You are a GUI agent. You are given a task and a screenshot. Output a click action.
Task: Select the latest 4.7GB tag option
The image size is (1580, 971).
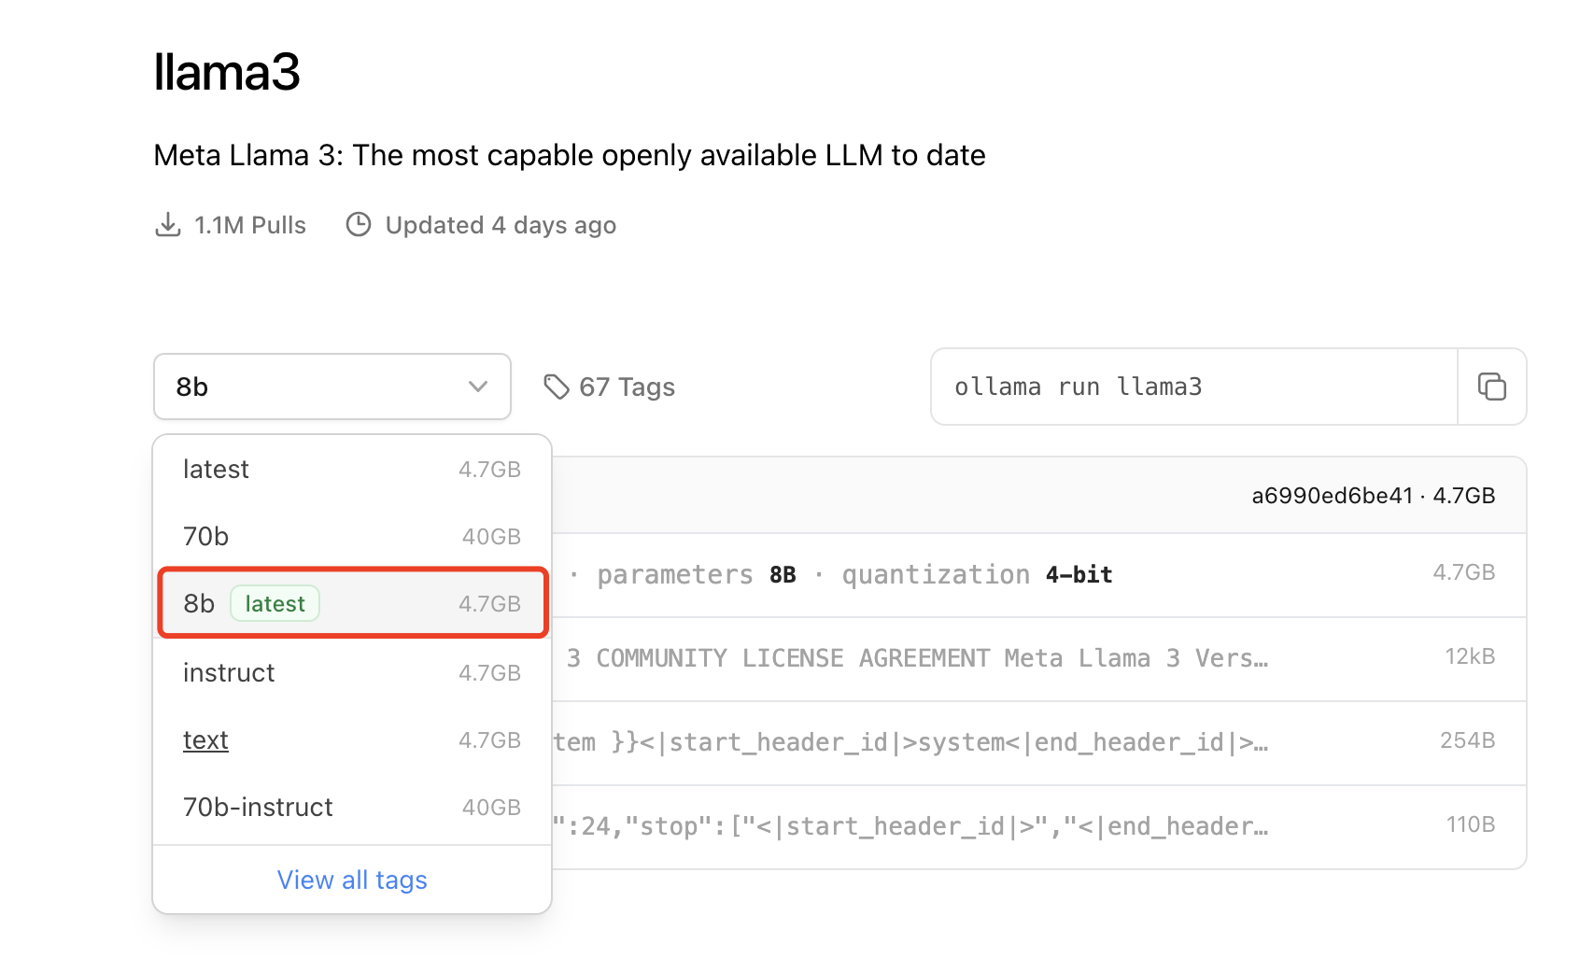352,469
